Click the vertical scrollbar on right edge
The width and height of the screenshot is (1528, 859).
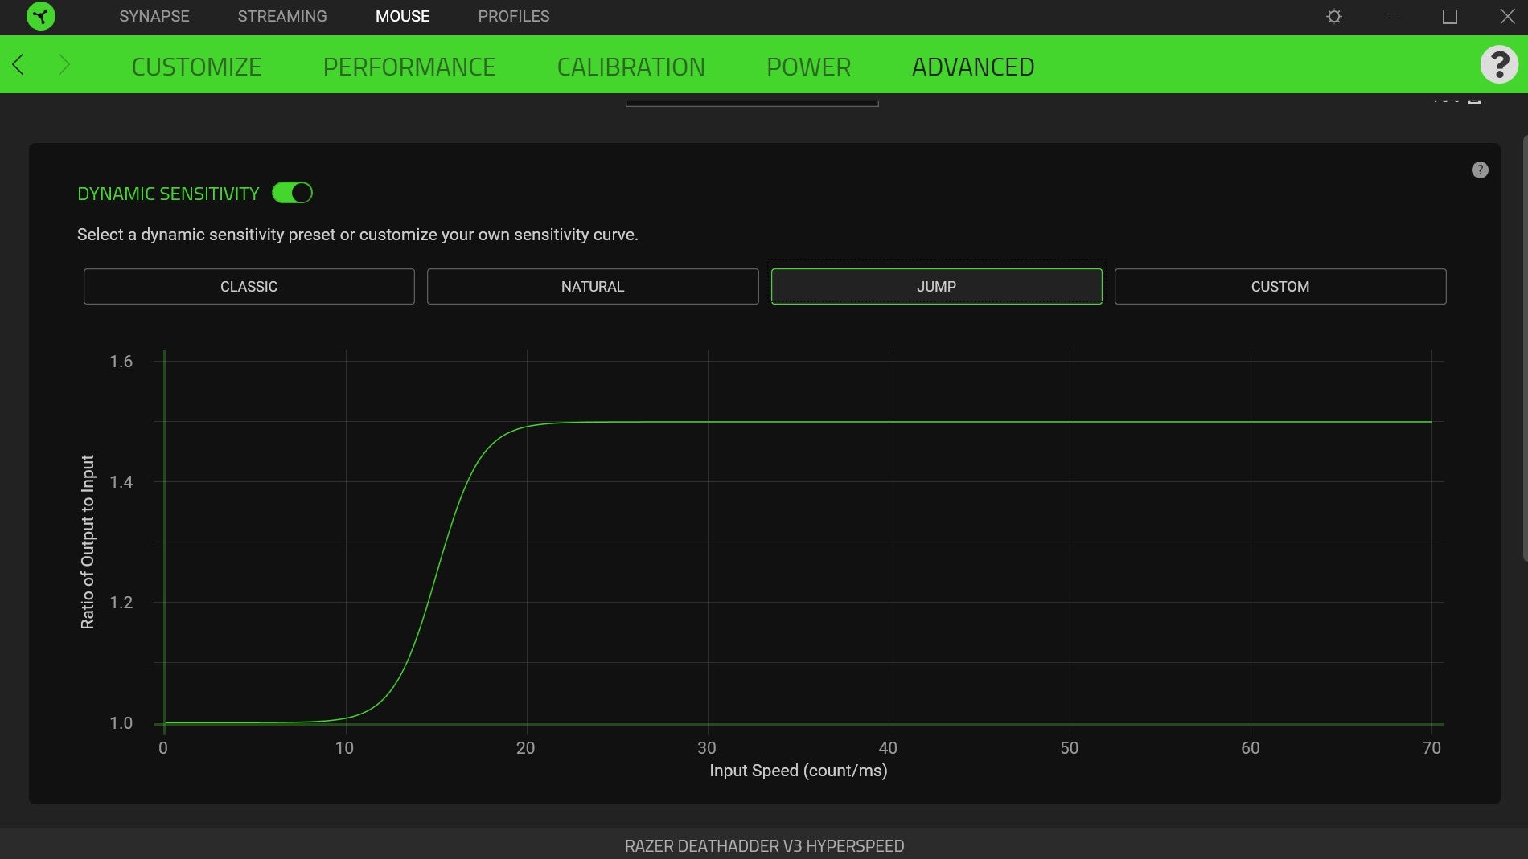click(1524, 346)
